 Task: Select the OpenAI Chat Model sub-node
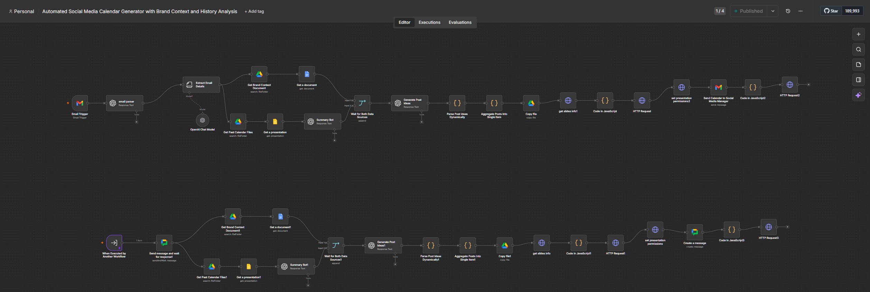203,120
